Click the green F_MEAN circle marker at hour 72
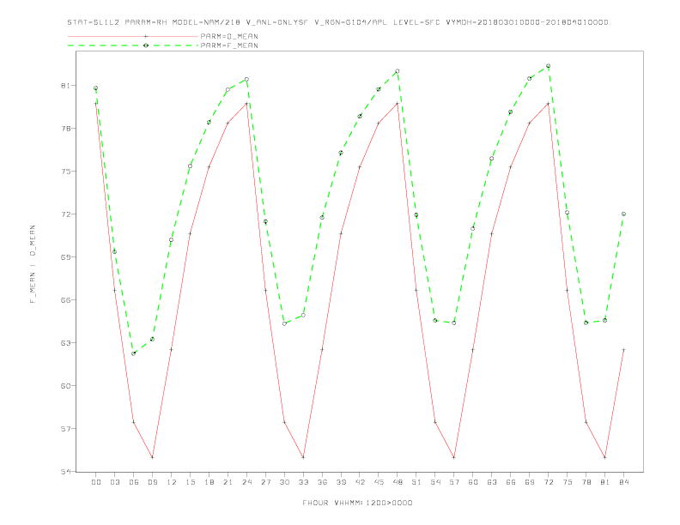The width and height of the screenshot is (680, 525). (548, 66)
